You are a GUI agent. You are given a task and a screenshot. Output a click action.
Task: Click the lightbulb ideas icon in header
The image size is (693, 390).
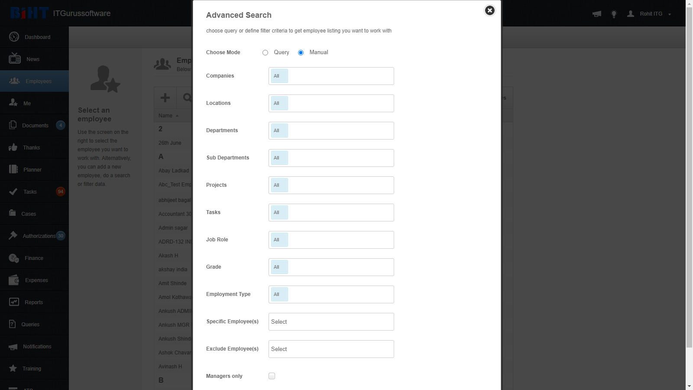coord(614,14)
